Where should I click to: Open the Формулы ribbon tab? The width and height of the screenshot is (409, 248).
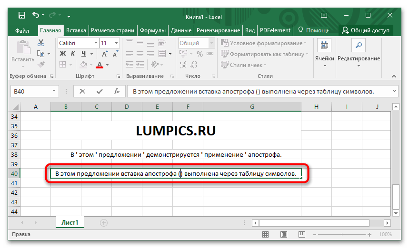pyautogui.click(x=153, y=30)
